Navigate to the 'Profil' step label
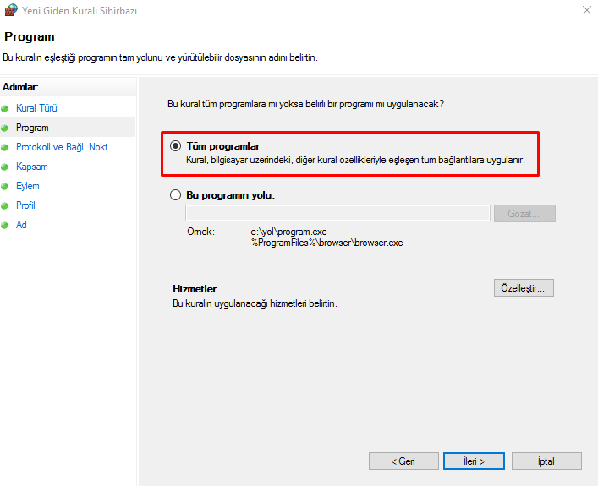The image size is (598, 486). pos(25,206)
